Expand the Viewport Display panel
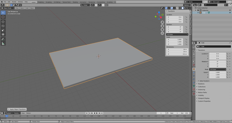 (x=204, y=98)
